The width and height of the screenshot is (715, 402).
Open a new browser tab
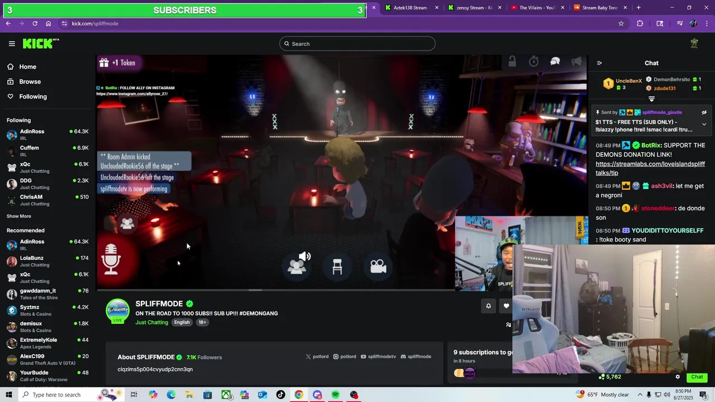point(638,8)
